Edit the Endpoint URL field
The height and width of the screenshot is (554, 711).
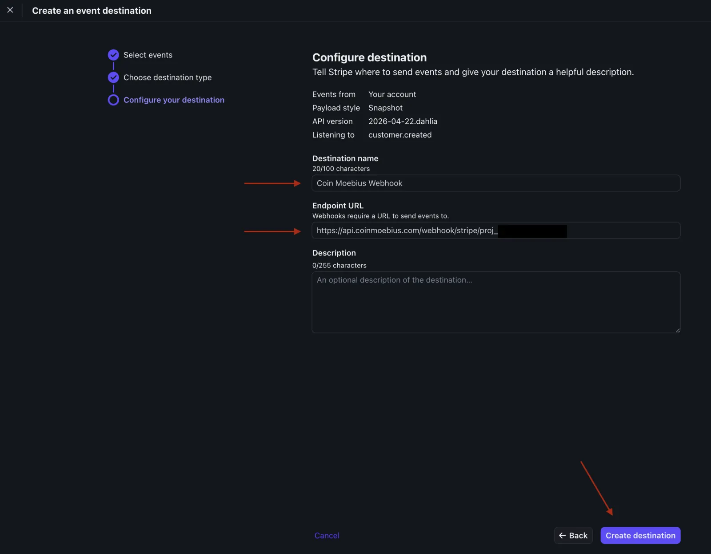pos(496,230)
